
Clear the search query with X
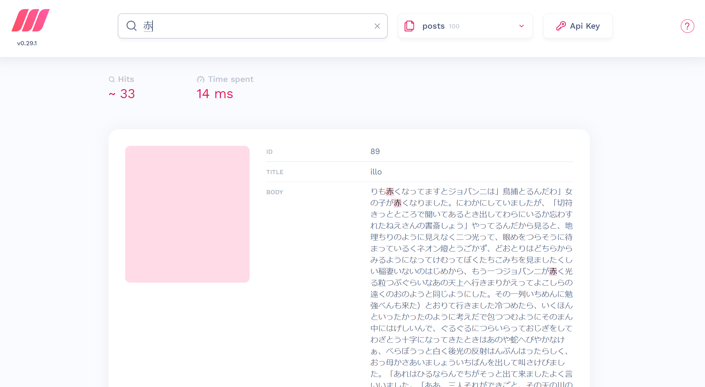tap(377, 26)
